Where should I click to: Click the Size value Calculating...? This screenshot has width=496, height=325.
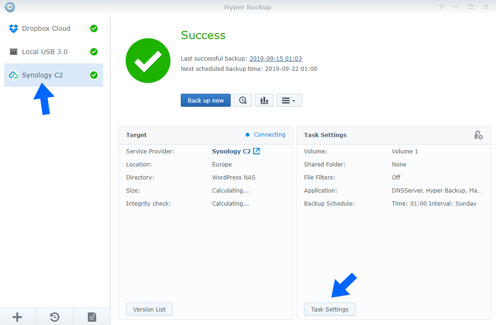click(230, 190)
